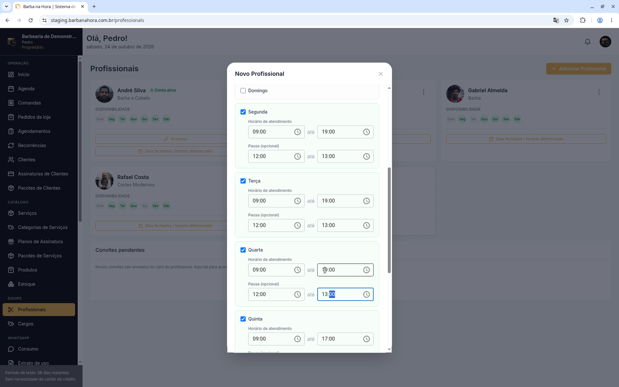Open clock picker for Quarta pause end 13:00
Image resolution: width=619 pixels, height=387 pixels.
point(366,295)
